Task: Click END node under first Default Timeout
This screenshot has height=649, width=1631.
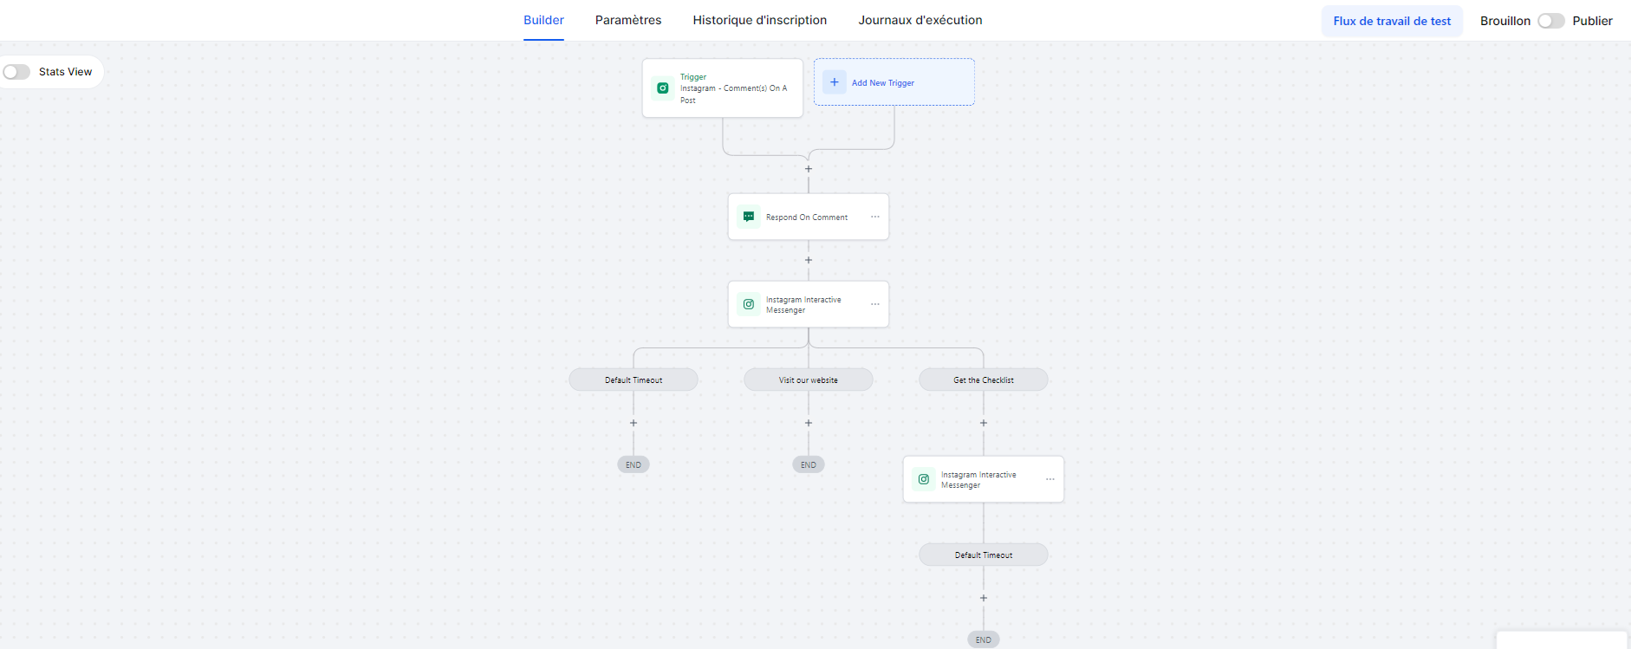Action: [634, 464]
